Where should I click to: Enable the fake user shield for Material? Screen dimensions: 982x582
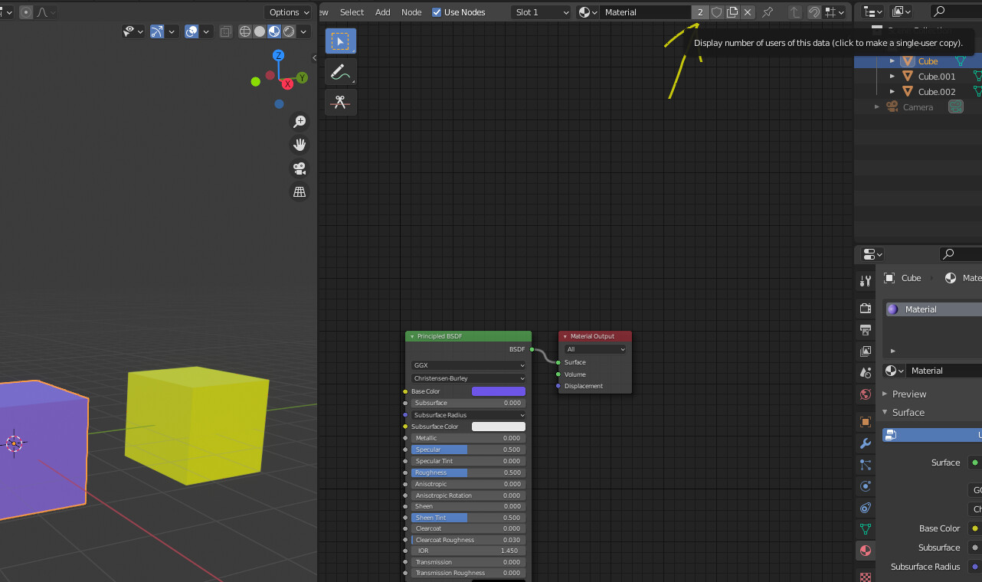tap(715, 12)
